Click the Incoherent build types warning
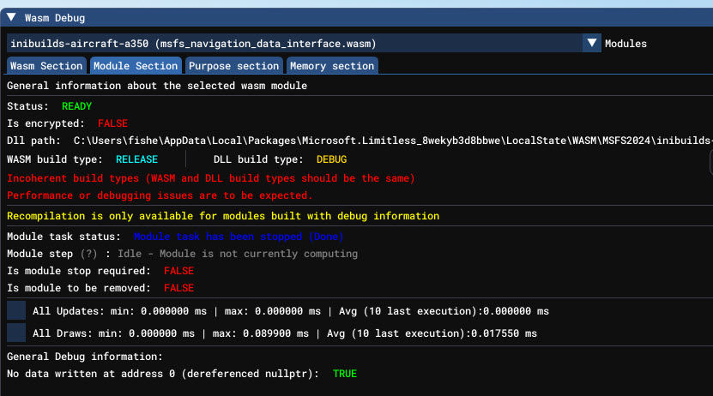The image size is (713, 396). pos(210,178)
